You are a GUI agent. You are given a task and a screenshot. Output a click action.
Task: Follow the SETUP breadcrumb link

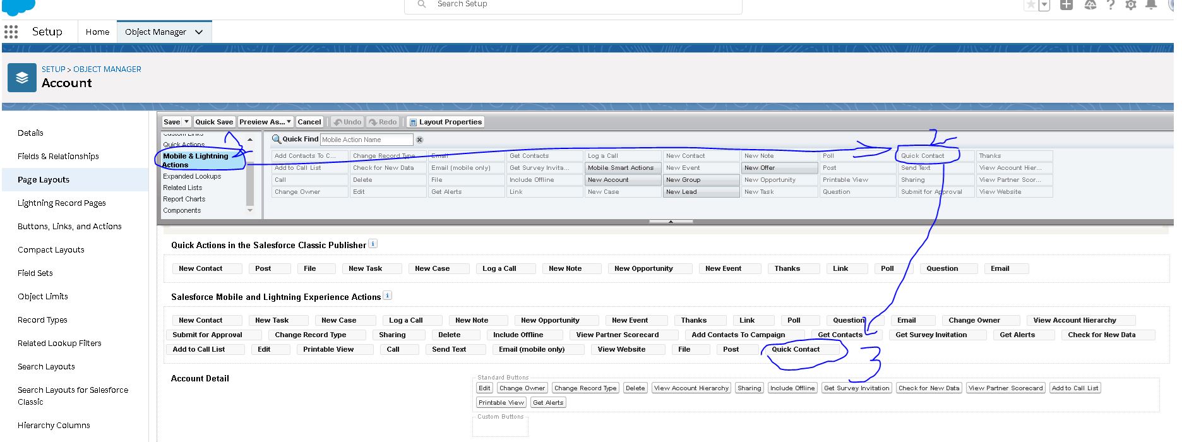tap(54, 69)
